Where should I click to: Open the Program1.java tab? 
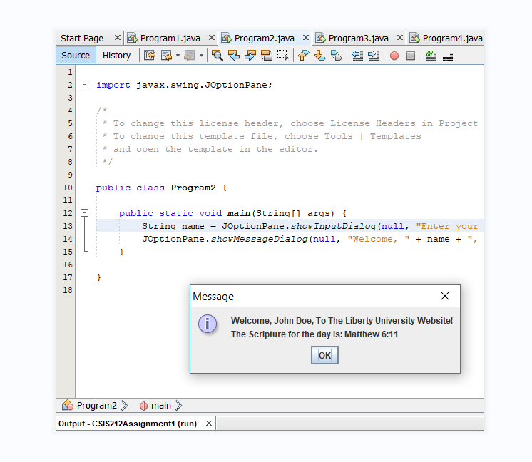(x=170, y=38)
